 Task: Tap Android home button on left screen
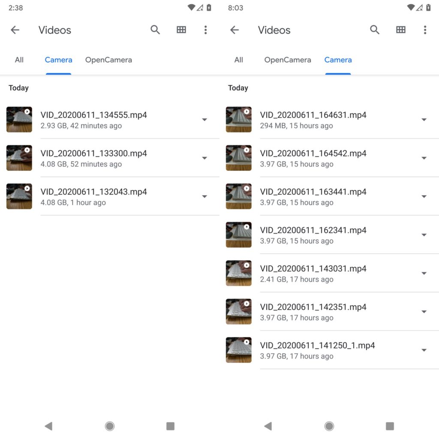110,426
